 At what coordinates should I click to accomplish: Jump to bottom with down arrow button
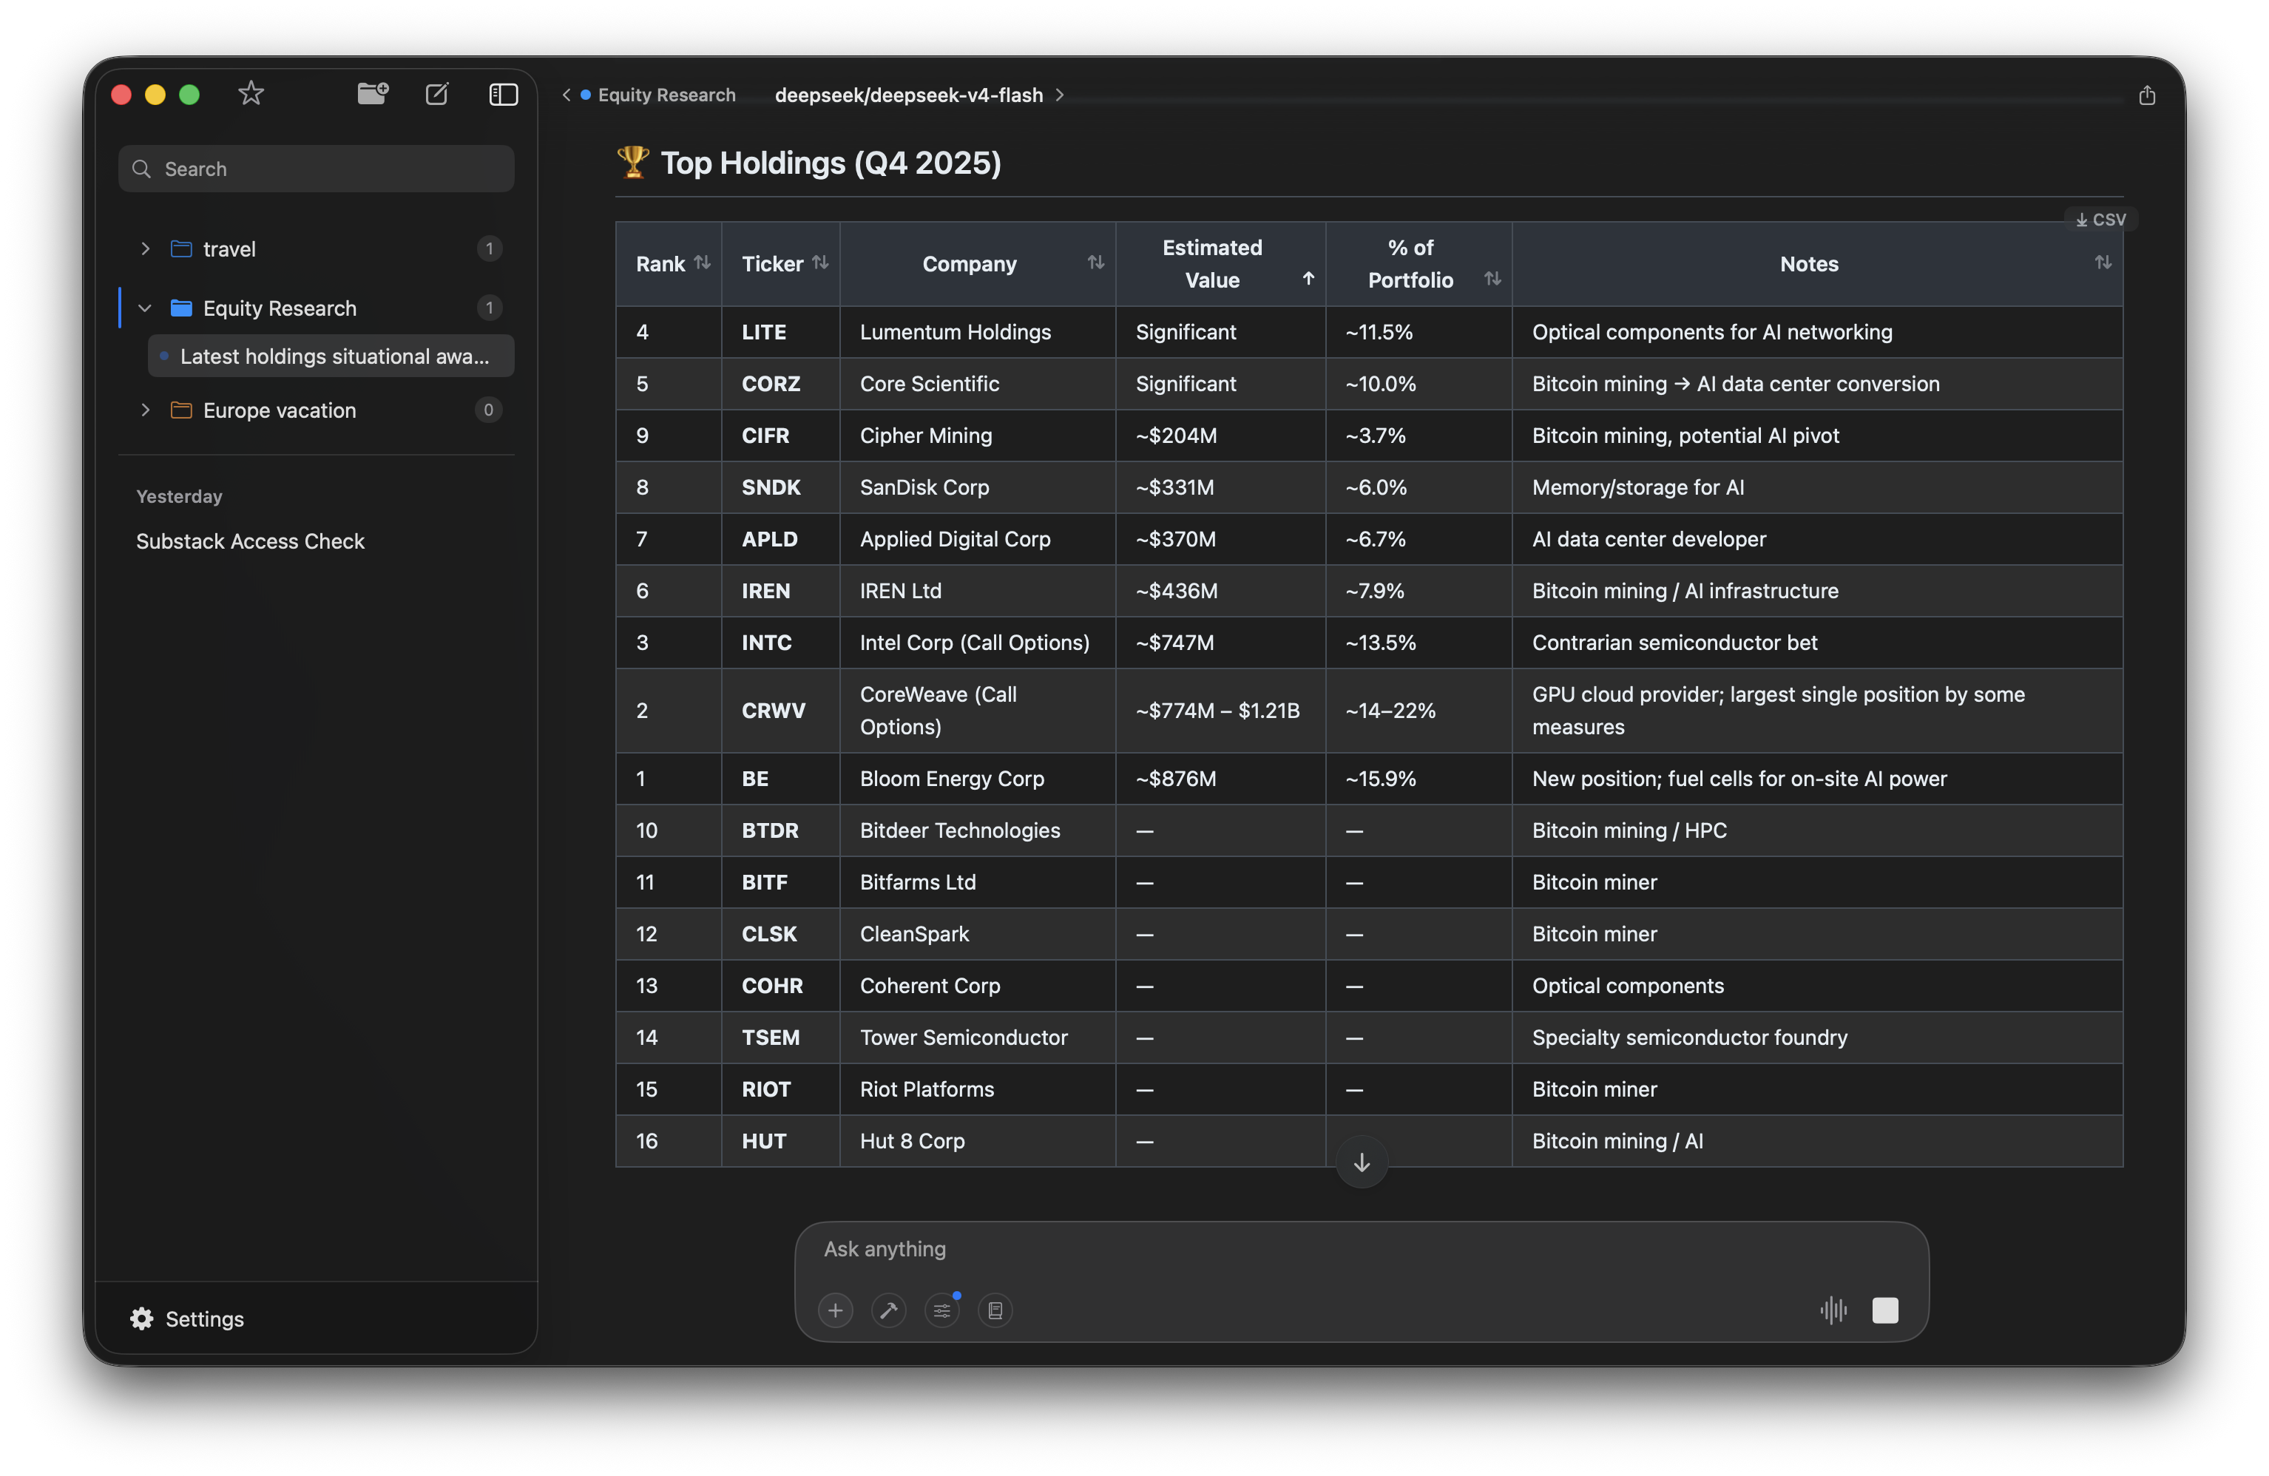pyautogui.click(x=1362, y=1161)
